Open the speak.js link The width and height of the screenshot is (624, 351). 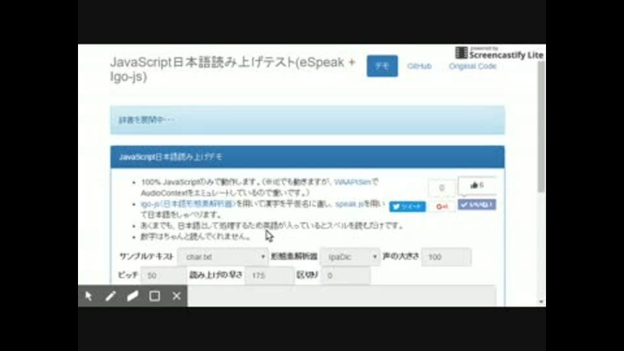[x=350, y=203]
